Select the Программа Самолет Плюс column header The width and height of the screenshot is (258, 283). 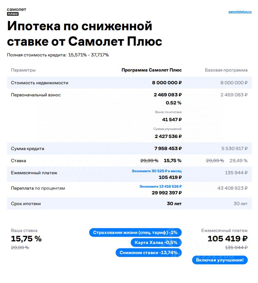(151, 70)
